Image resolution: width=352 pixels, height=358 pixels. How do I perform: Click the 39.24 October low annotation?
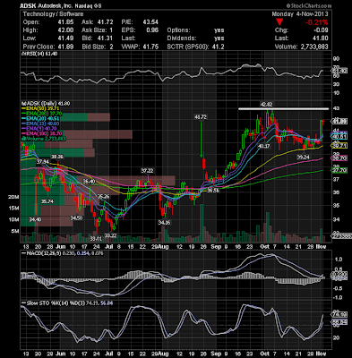(x=303, y=157)
